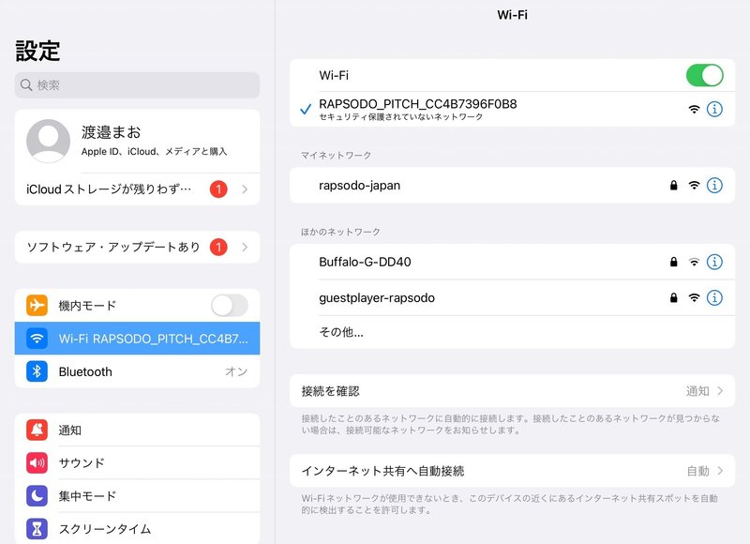The image size is (750, 544).
Task: Click the 接続を確認 setting label
Action: 331,391
